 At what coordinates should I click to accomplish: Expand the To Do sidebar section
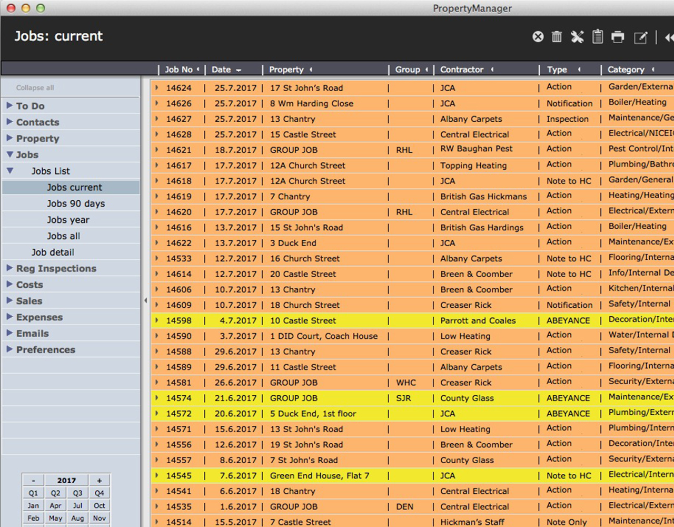pos(9,105)
